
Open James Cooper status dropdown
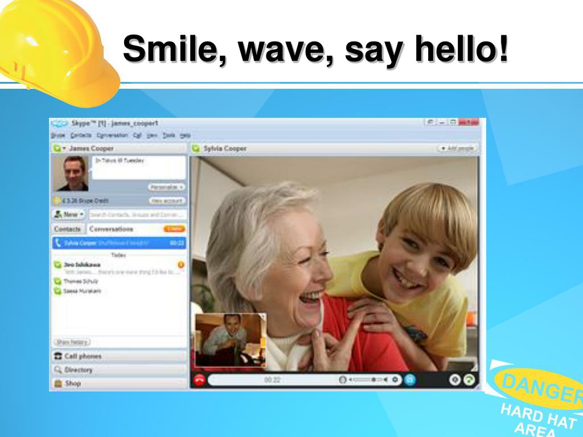coord(59,149)
